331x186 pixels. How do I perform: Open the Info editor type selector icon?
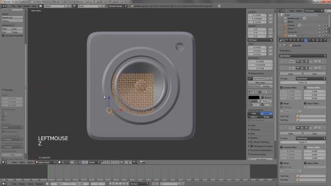[4, 6]
